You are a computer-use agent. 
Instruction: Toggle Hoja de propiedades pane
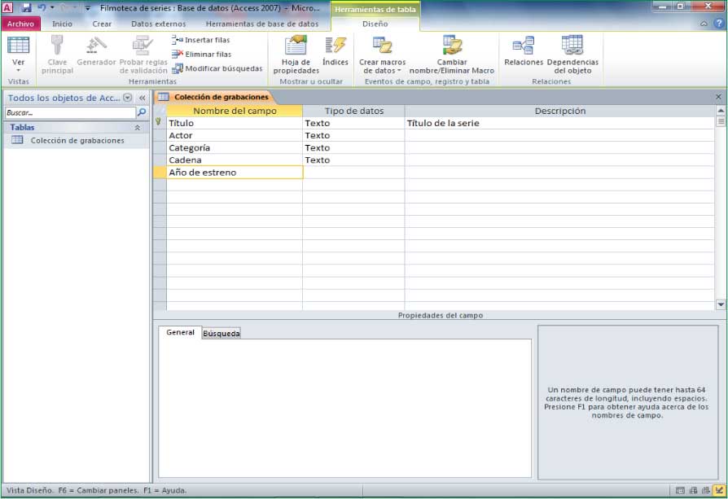tap(296, 55)
